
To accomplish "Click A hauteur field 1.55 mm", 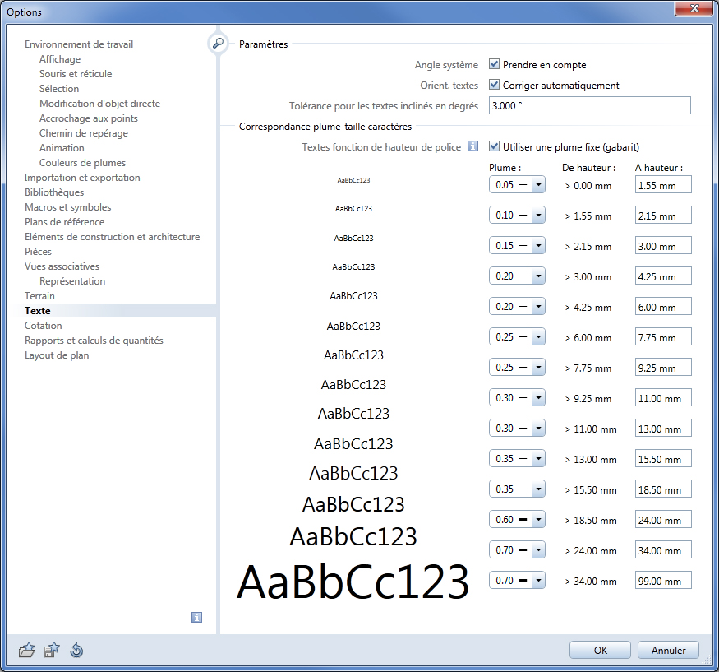I will pyautogui.click(x=663, y=185).
